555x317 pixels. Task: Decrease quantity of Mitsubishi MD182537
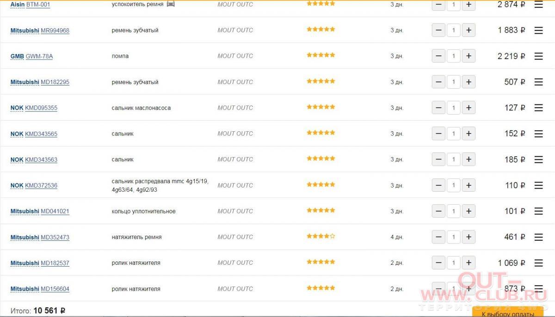[x=438, y=263]
